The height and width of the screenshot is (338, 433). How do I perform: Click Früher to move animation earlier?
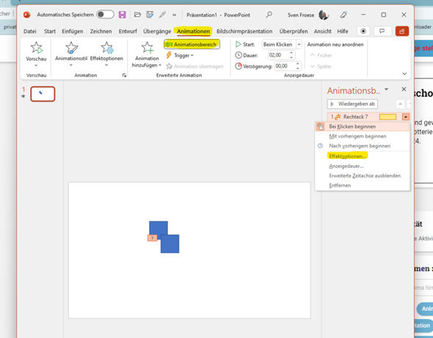pyautogui.click(x=321, y=55)
